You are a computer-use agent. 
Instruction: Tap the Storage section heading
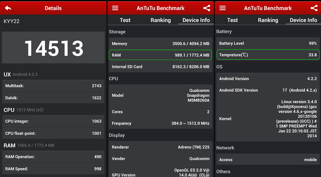pyautogui.click(x=117, y=32)
